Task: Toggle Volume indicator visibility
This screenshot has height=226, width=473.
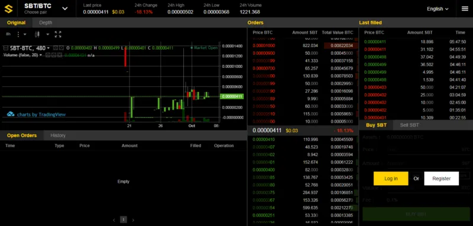Action: click(48, 55)
